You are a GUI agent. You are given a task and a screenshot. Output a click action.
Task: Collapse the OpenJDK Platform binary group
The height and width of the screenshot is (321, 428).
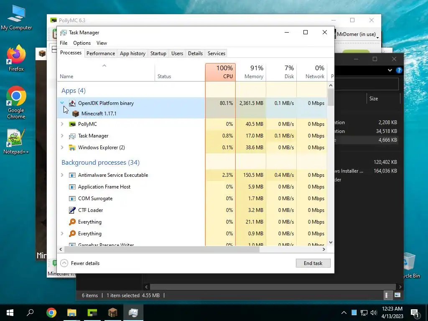pos(62,103)
